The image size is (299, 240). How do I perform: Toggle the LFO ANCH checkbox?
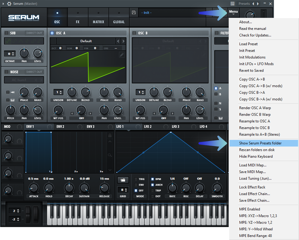point(153,185)
